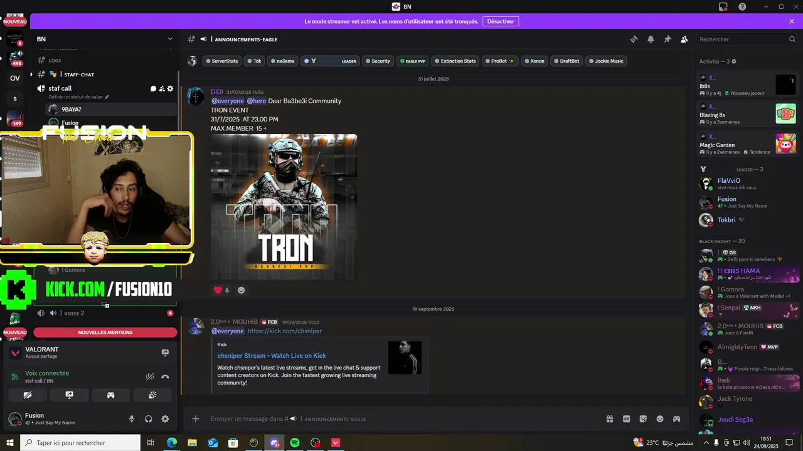Select the Security role chip

click(x=378, y=61)
